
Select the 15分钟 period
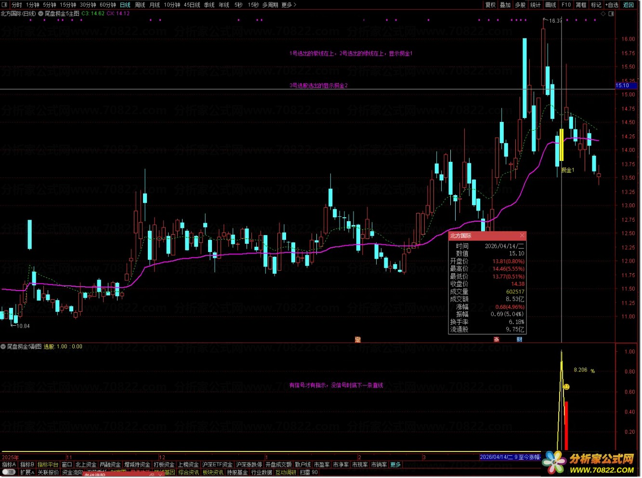click(68, 5)
